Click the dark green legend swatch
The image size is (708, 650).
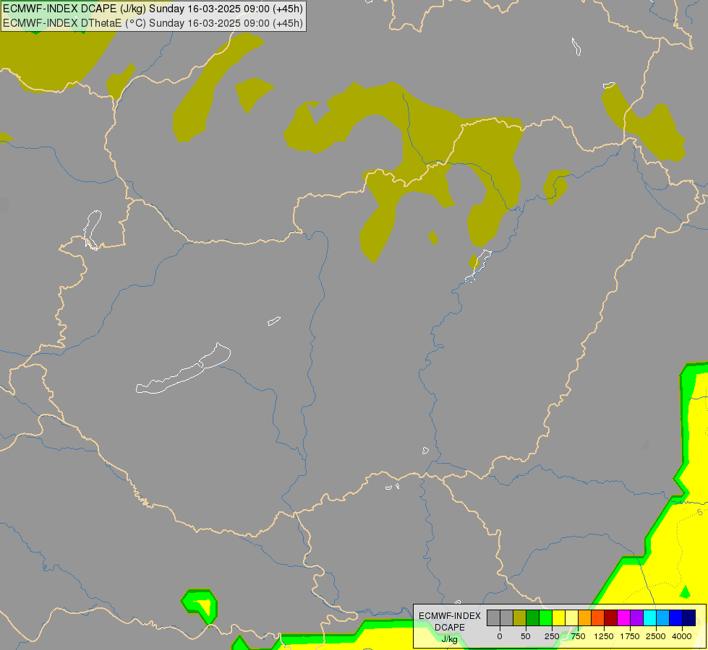532,617
